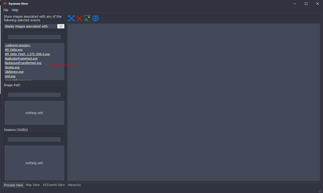Select BackgroundTransferHost.exe in the list
The image size is (323, 193).
[x=23, y=63]
